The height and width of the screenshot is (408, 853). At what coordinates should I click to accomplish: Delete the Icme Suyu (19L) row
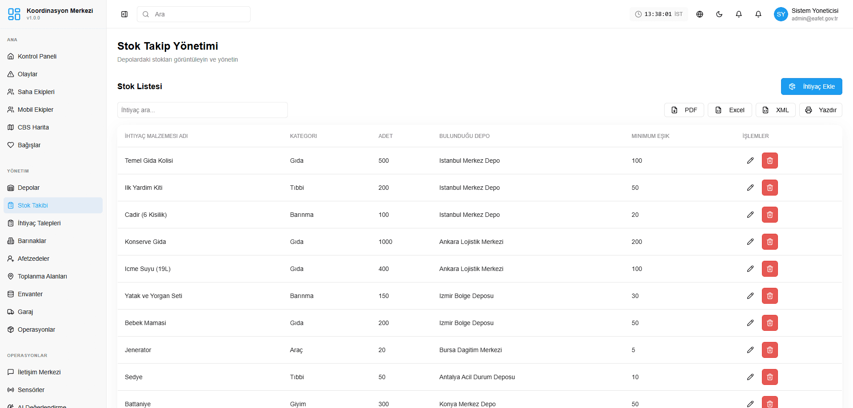770,269
